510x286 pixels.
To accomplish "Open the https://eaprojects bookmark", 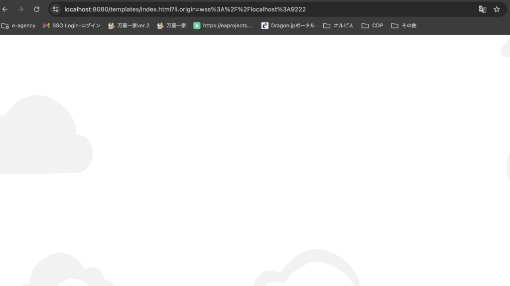I will [223, 25].
